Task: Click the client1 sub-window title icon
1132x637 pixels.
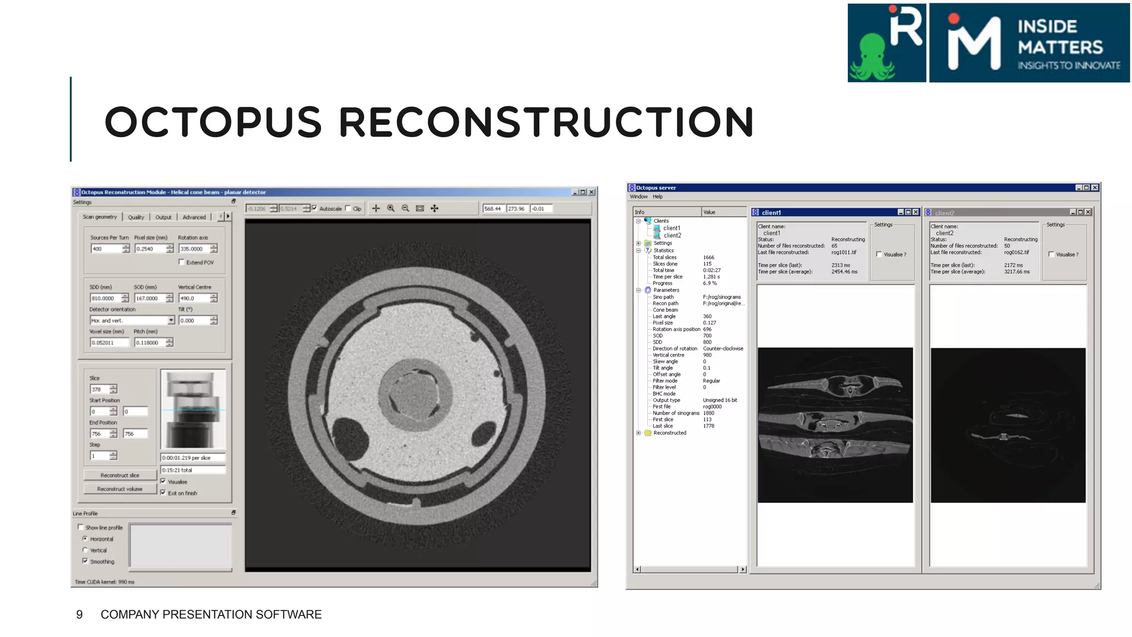Action: click(756, 212)
